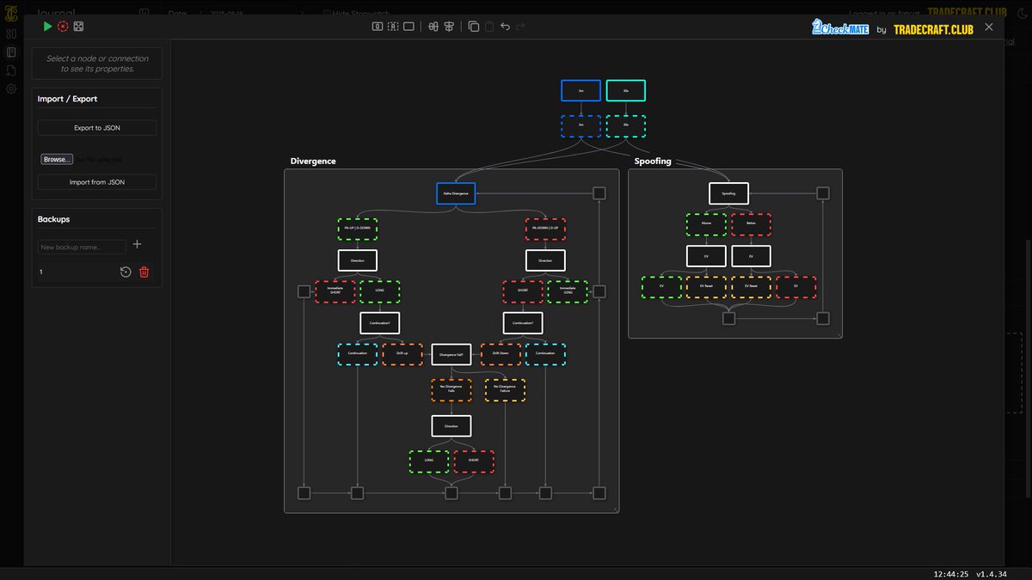The width and height of the screenshot is (1032, 580).
Task: Click the solid rectangle group icon
Action: [408, 27]
